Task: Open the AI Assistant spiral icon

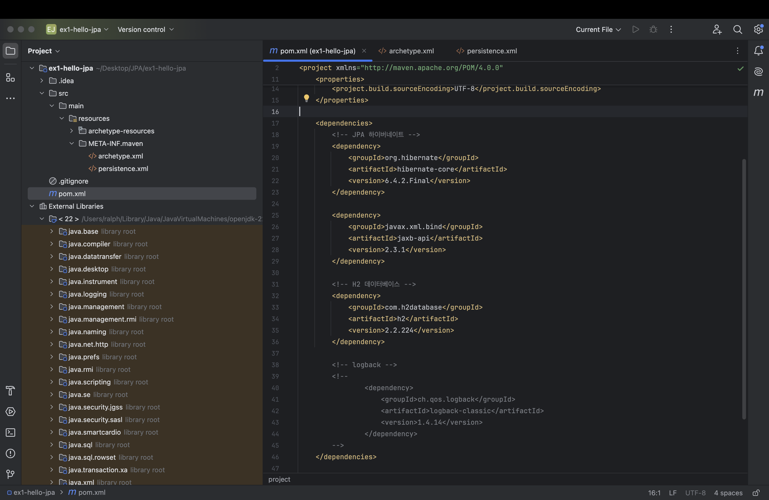Action: [x=758, y=71]
